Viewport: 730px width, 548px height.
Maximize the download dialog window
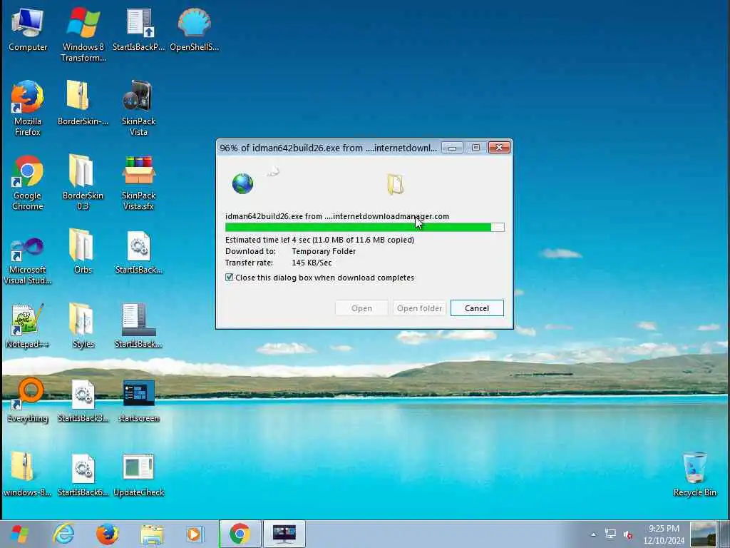pyautogui.click(x=475, y=148)
